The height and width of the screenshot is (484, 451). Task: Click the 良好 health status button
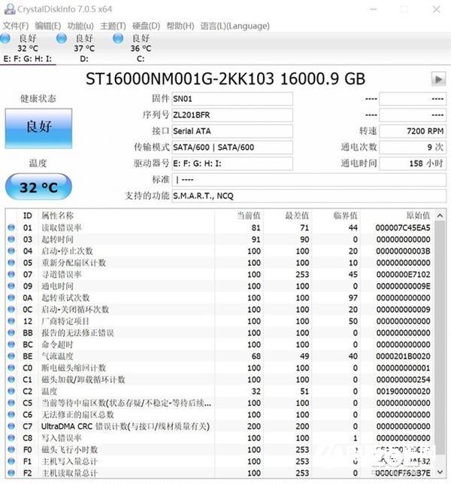[x=38, y=128]
